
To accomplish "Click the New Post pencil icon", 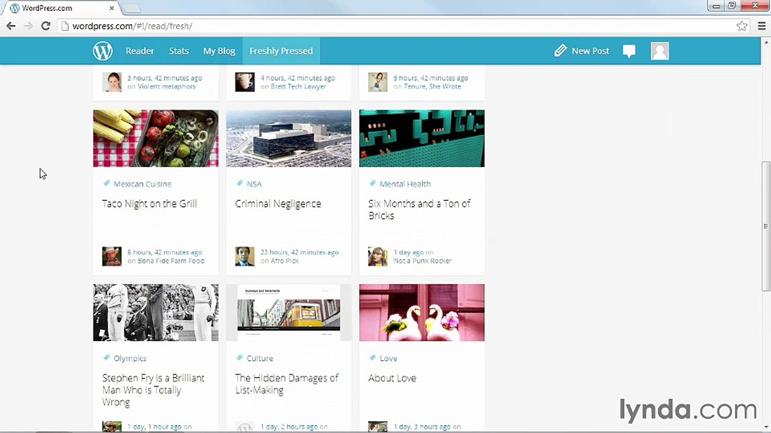I will tap(560, 51).
